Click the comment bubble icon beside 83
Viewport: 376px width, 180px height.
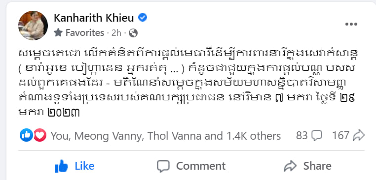click(x=316, y=136)
